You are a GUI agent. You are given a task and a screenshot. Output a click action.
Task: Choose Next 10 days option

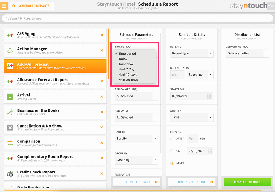(x=135, y=75)
